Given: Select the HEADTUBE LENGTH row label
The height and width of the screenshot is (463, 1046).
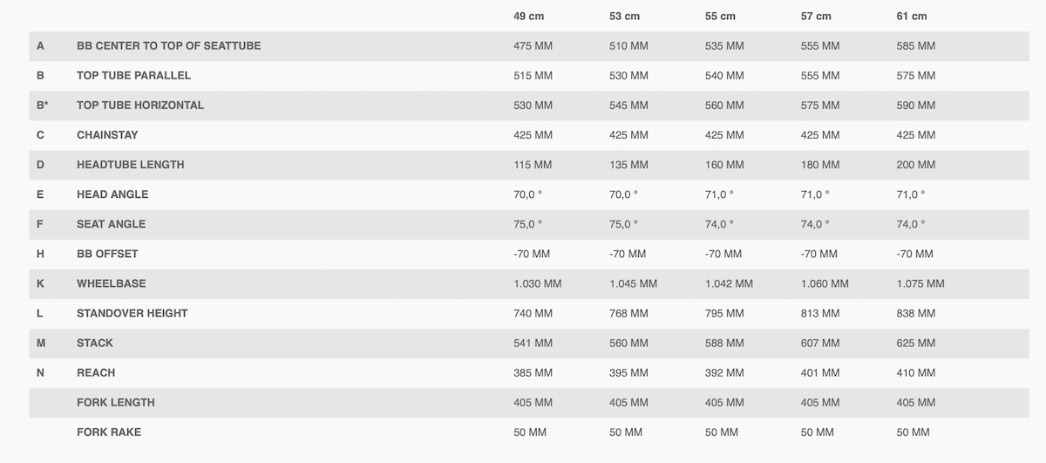Looking at the screenshot, I should coord(130,165).
